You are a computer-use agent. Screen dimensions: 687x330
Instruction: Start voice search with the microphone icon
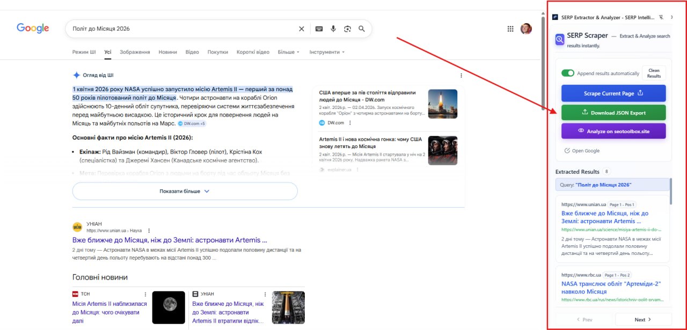333,29
